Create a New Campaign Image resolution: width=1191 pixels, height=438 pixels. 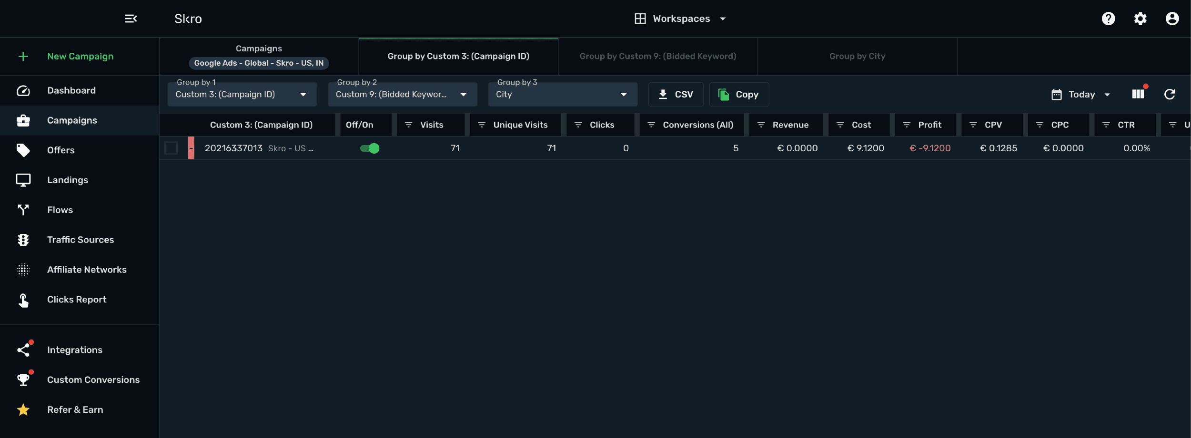[80, 56]
